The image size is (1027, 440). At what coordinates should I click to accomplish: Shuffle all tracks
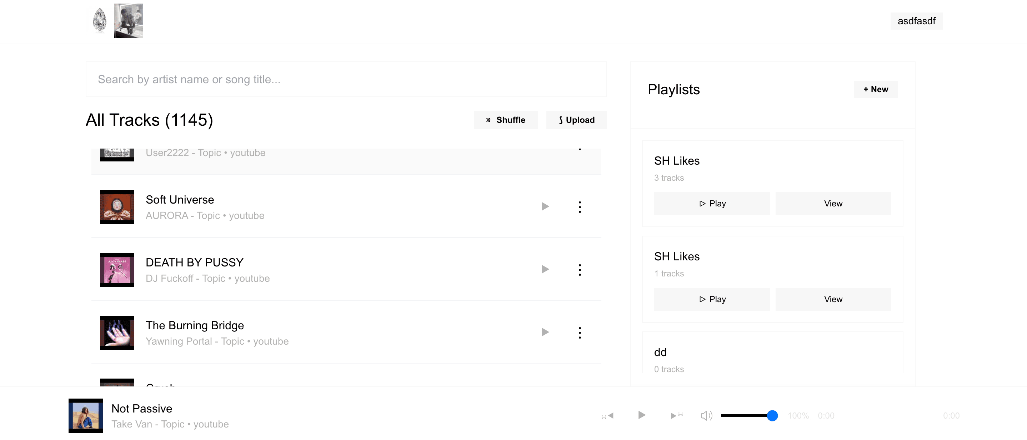click(505, 120)
